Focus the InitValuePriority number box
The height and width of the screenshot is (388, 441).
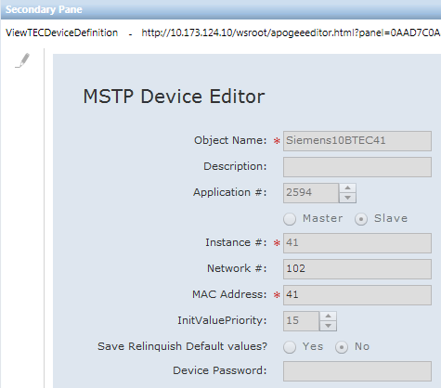pyautogui.click(x=301, y=321)
